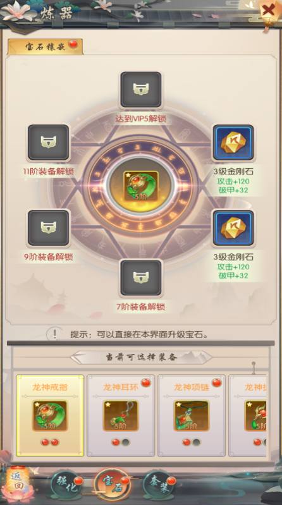
Task: Switch to the 宝石镶嵌 tab
Action: tap(46, 47)
